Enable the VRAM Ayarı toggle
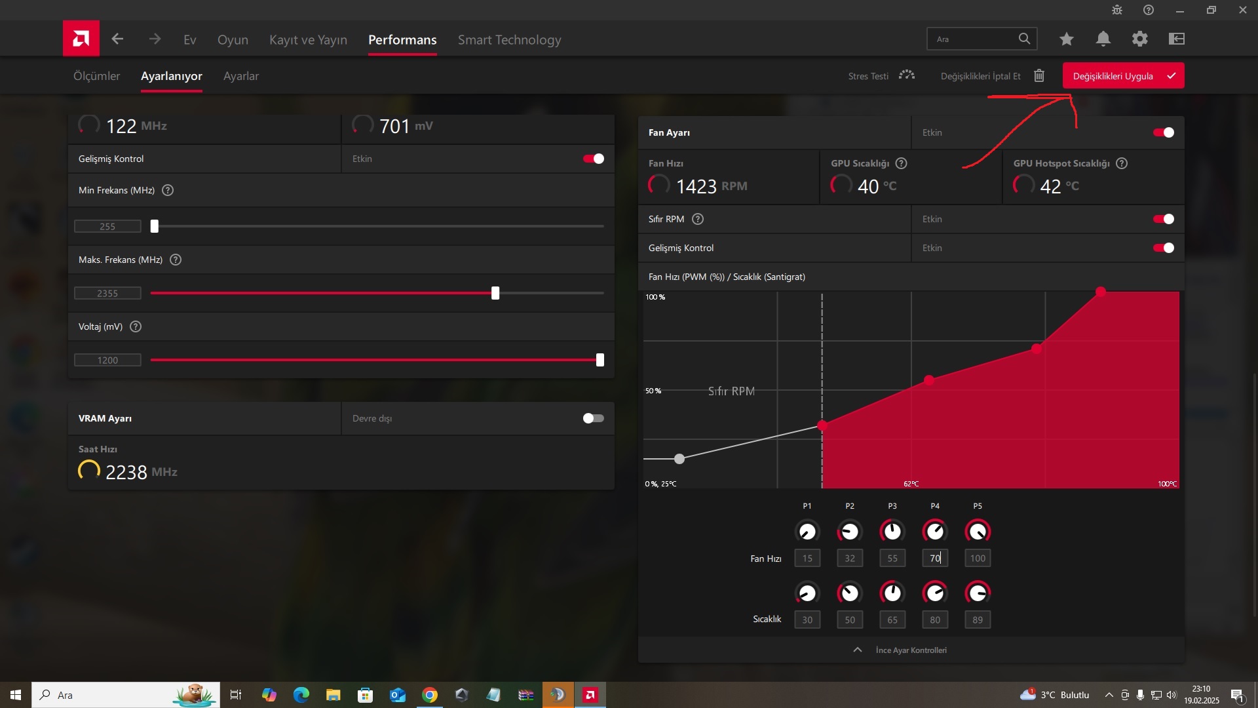1258x708 pixels. tap(593, 418)
